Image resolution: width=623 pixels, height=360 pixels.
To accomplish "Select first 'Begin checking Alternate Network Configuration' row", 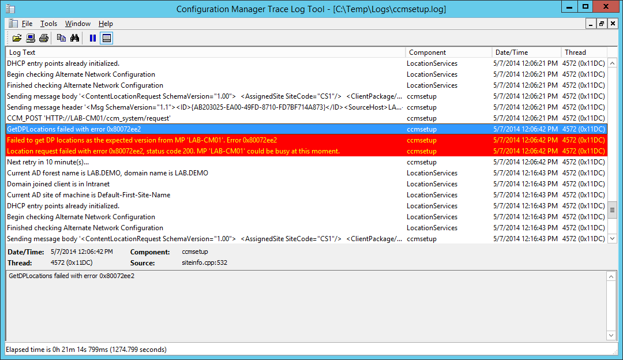I will (306, 74).
